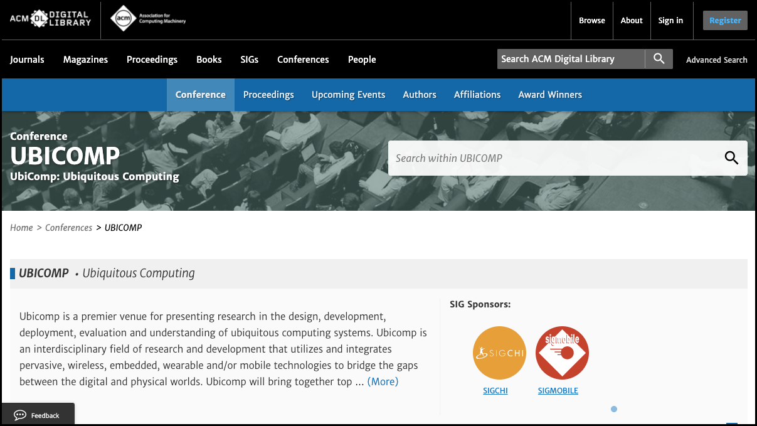Click the 'UbiComp: Ubiquitous Computing' banner subtitle
The height and width of the screenshot is (426, 757).
pos(95,176)
